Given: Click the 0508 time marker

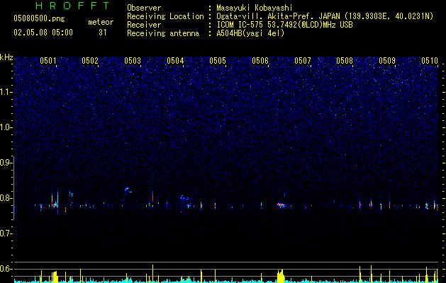Looking at the screenshot, I should (x=345, y=61).
